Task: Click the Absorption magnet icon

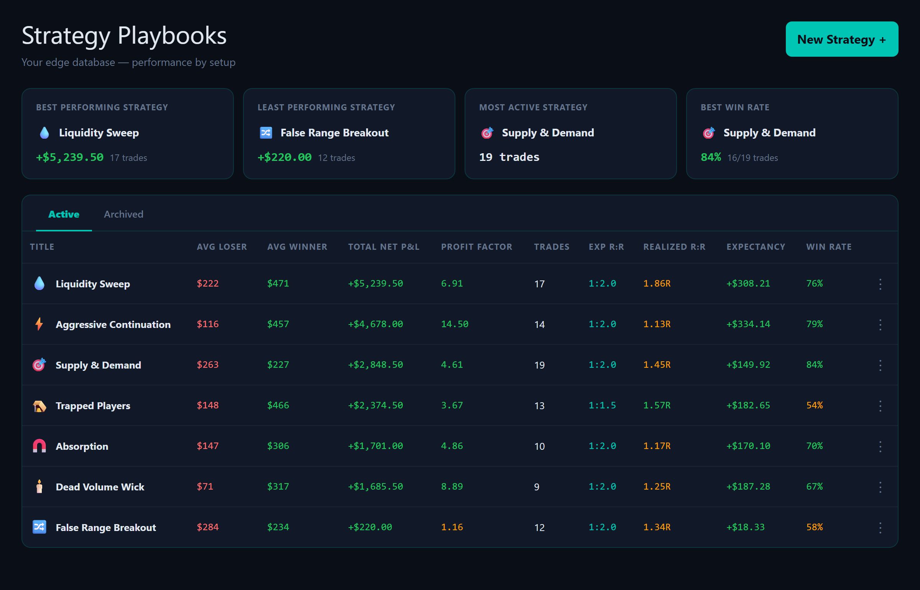Action: point(39,446)
